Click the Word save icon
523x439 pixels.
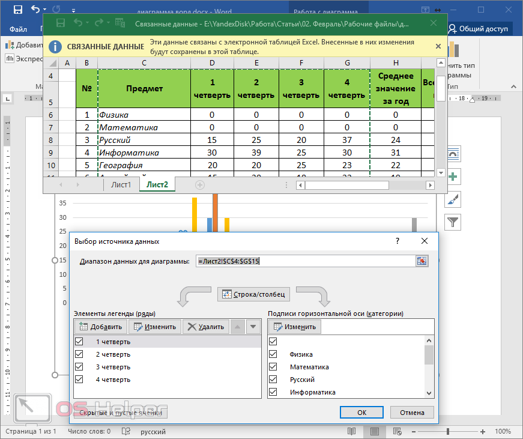click(x=17, y=10)
